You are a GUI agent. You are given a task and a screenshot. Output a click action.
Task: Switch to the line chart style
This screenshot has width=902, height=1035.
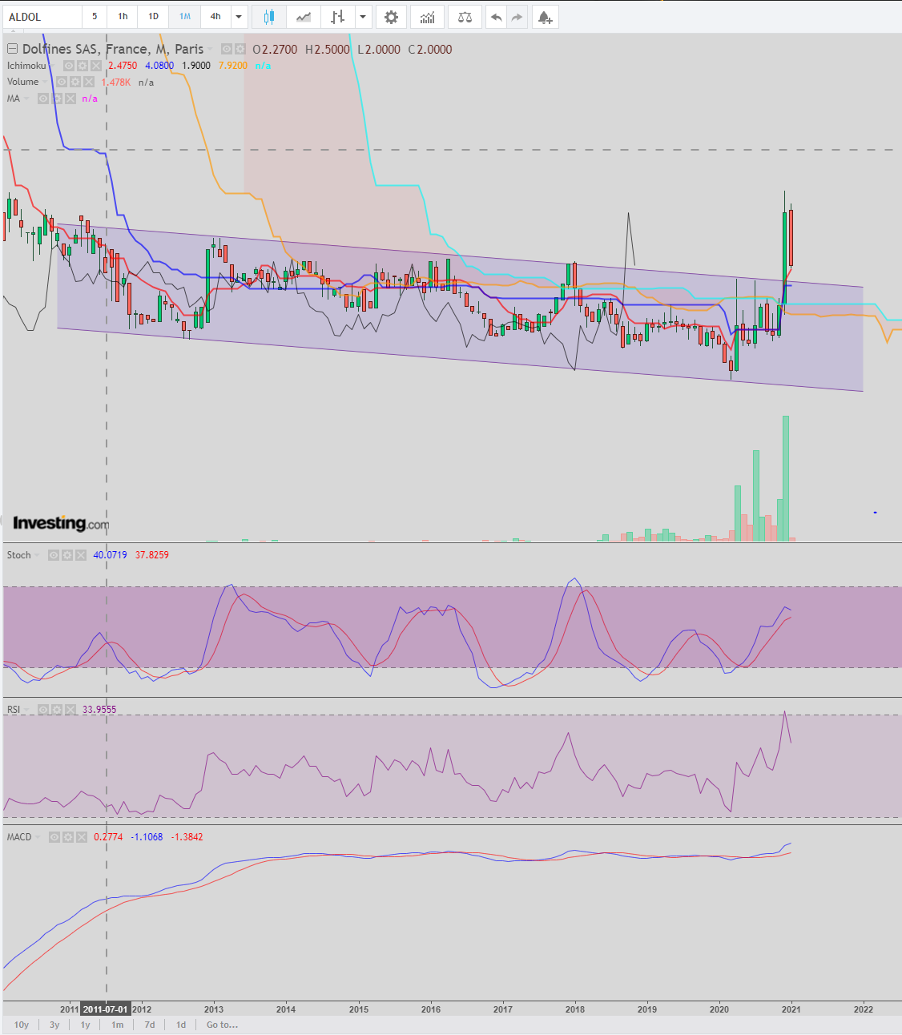tap(304, 17)
